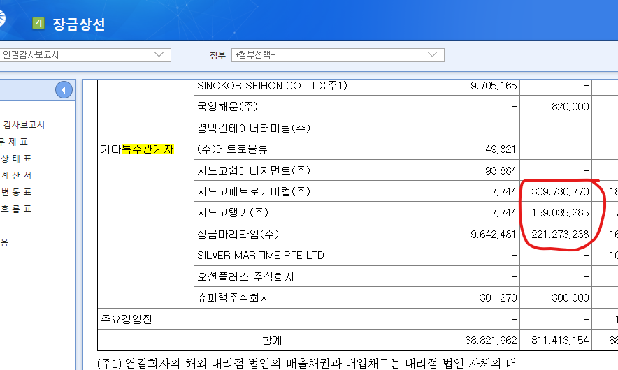Screen dimensions: 618x370
Task: Select the value 221,273,238
Action: (x=560, y=234)
